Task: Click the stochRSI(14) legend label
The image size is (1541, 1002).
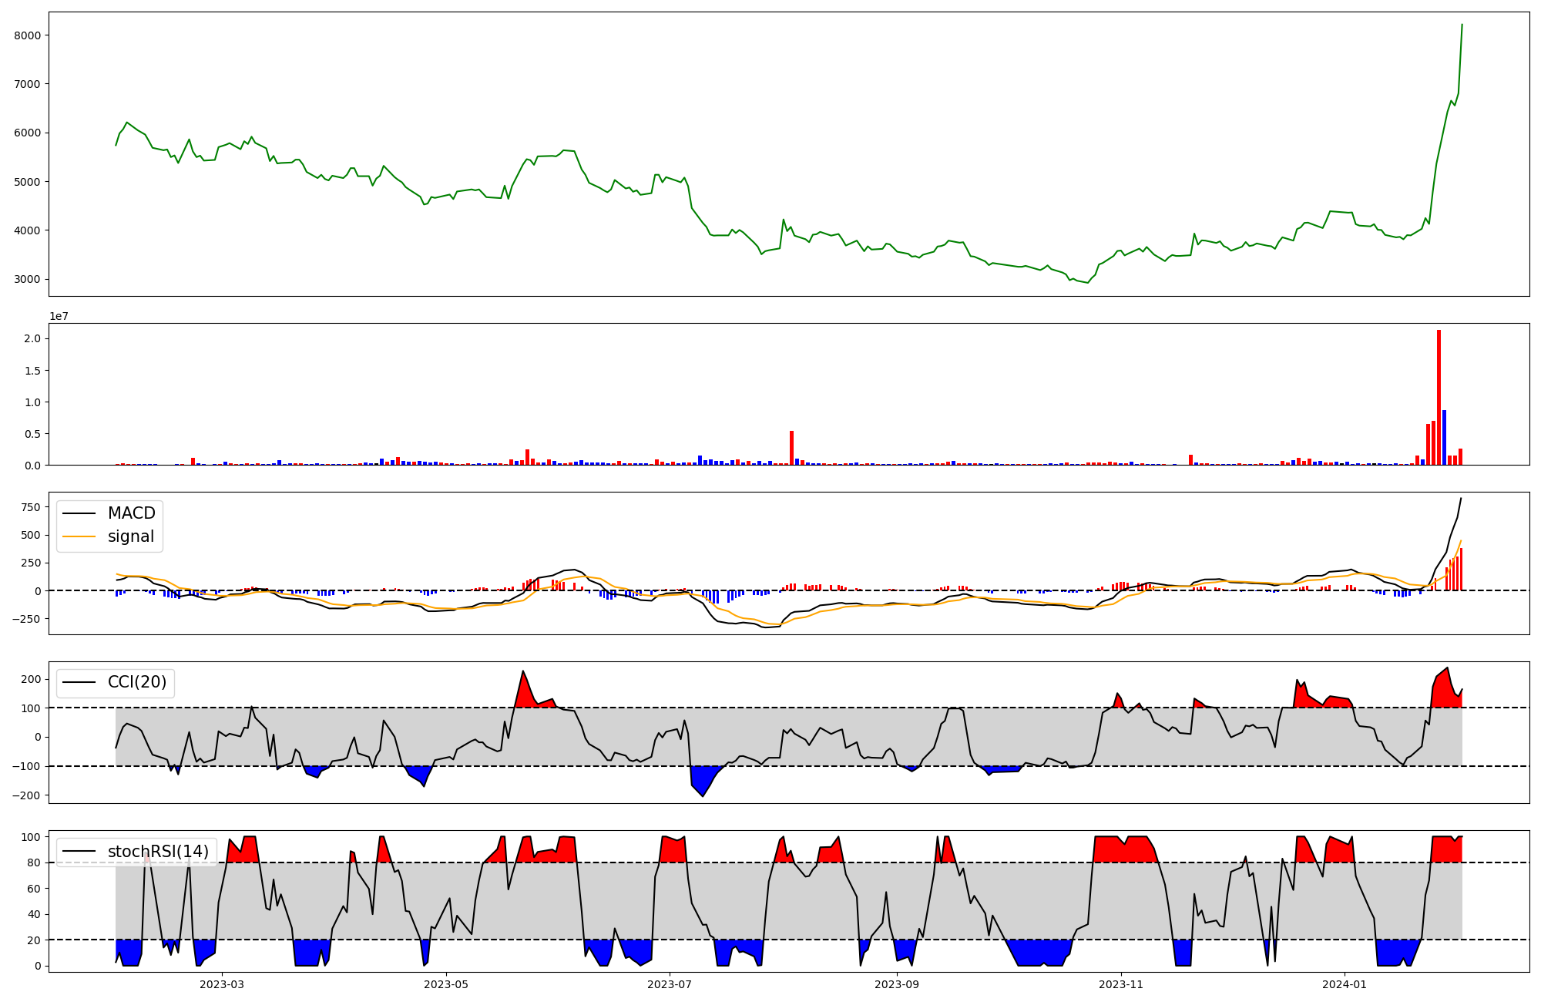Action: [x=158, y=851]
